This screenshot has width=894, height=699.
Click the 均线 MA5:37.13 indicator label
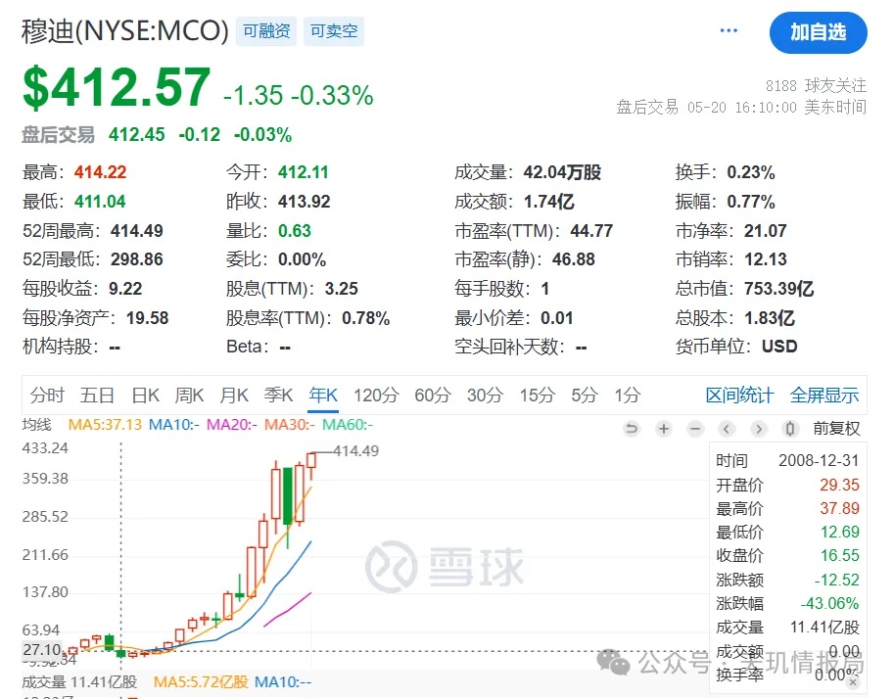(105, 425)
